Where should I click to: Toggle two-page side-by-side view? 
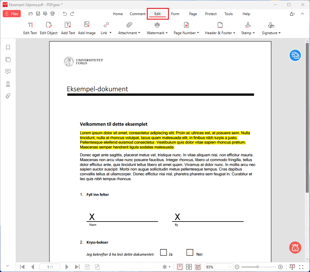coord(189,267)
